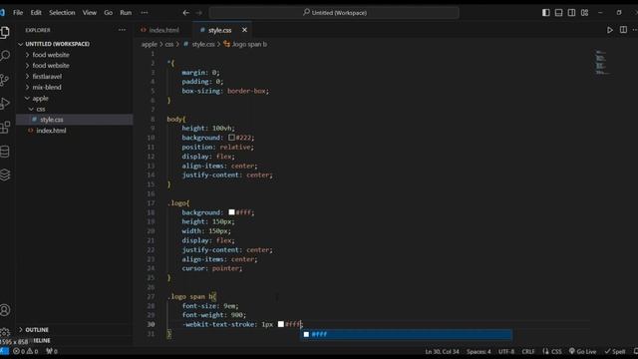Image resolution: width=638 pixels, height=359 pixels.
Task: Open index.html in the explorer tree
Action: coord(51,131)
